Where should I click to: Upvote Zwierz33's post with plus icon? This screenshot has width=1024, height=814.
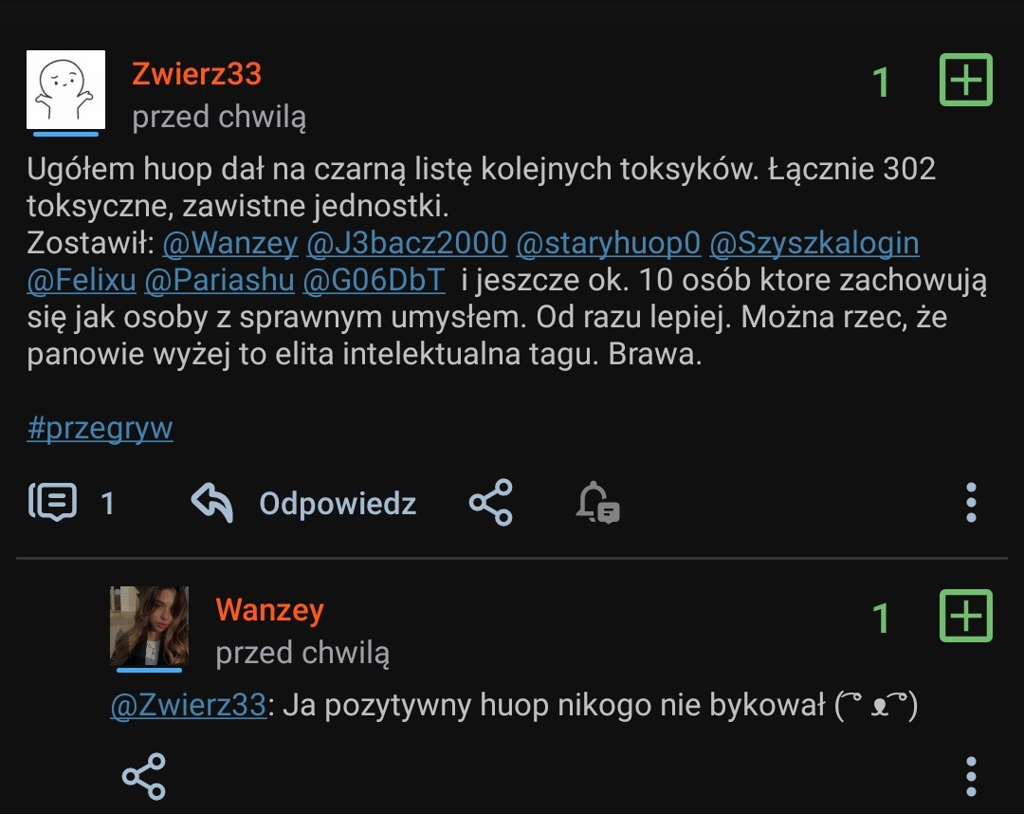click(x=965, y=80)
